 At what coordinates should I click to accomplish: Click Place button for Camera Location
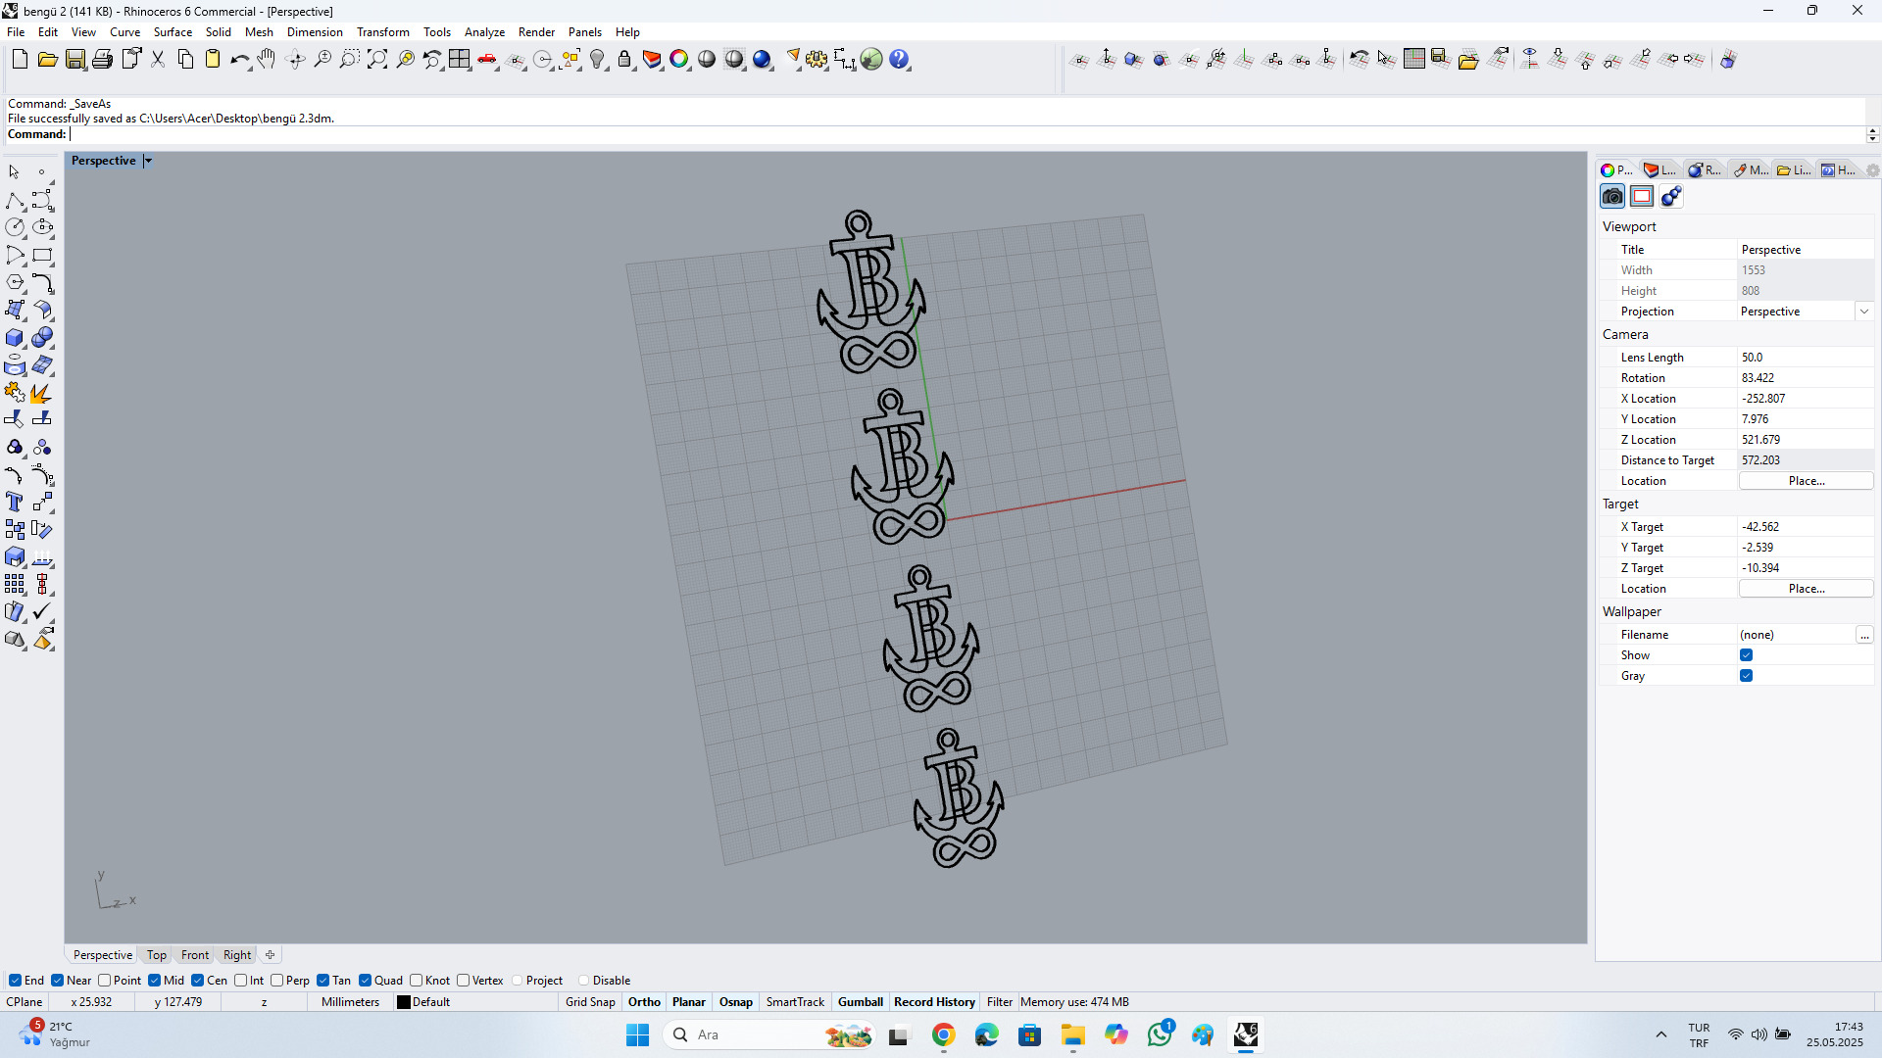point(1806,481)
